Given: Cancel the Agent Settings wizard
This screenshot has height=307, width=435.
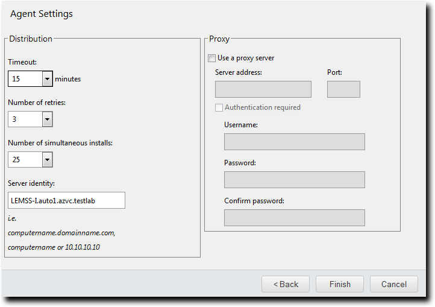Looking at the screenshot, I should [x=394, y=284].
